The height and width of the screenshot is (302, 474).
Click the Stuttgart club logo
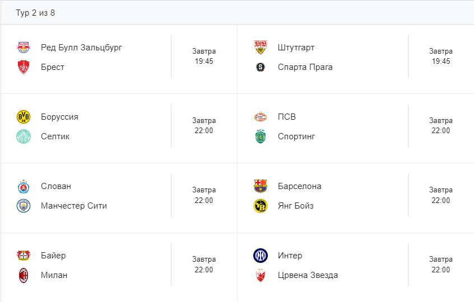tap(260, 48)
